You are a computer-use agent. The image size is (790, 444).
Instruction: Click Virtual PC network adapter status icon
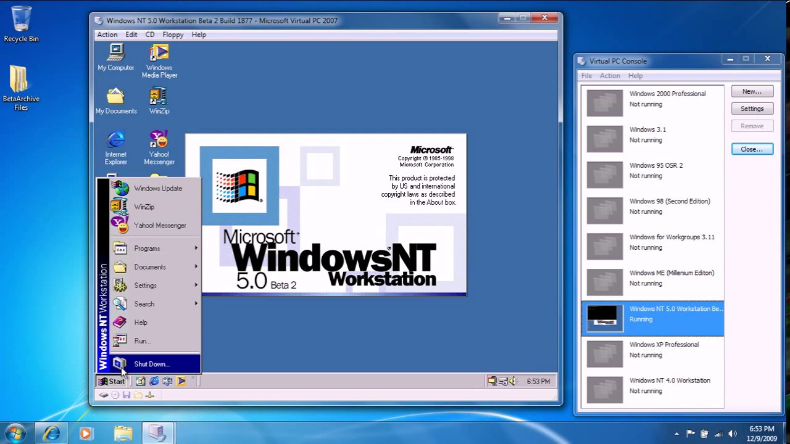(149, 395)
